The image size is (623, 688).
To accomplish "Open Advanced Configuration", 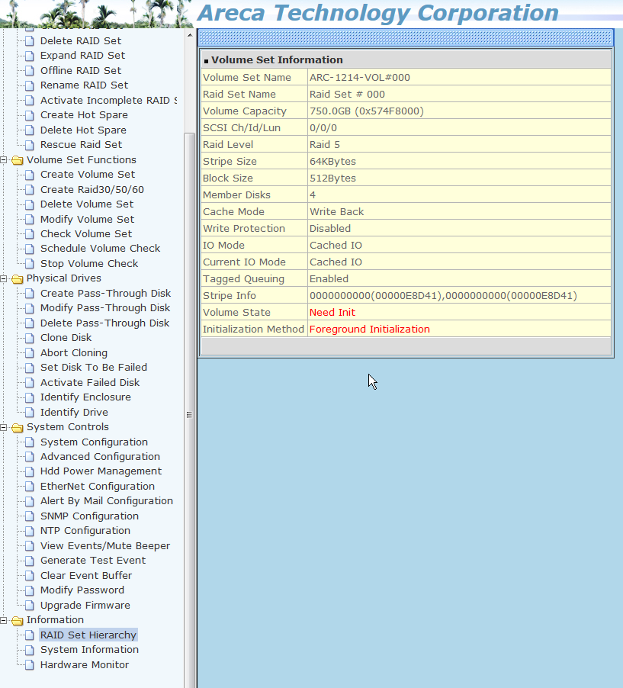I will [100, 457].
